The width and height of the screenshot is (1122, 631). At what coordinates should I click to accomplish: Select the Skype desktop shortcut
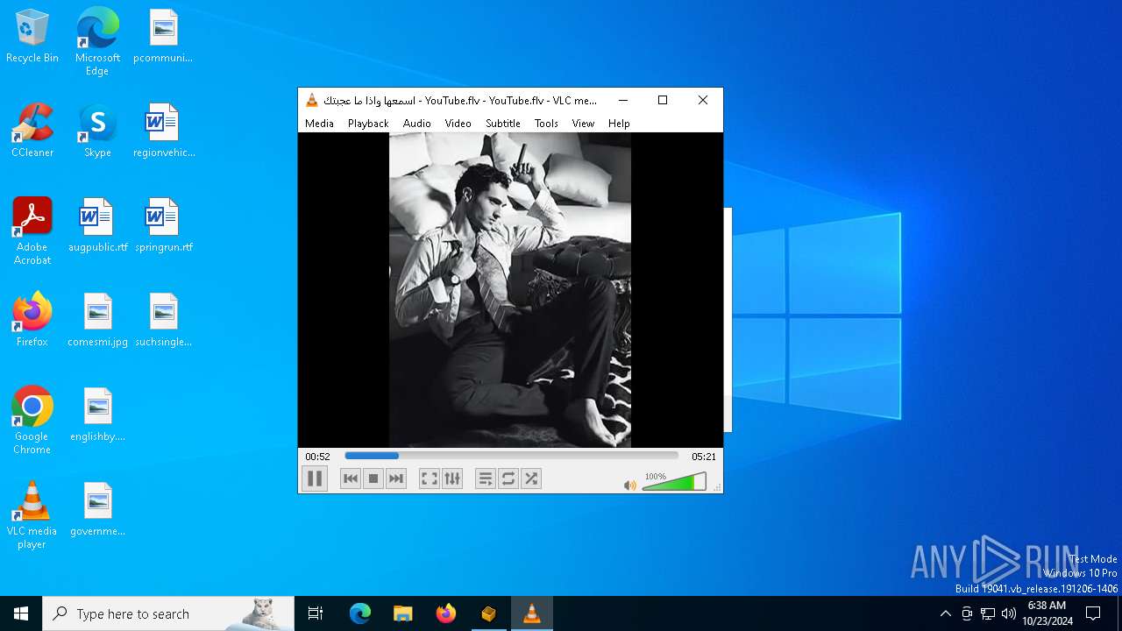[x=97, y=131]
